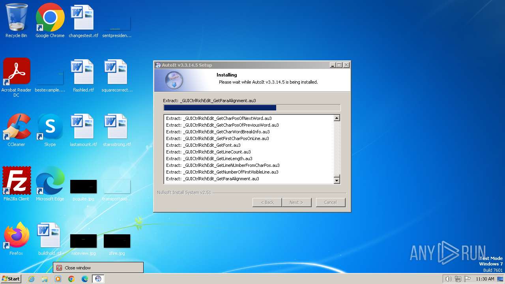Click log line GetLineLength.au3
This screenshot has height=284, width=505.
(209, 159)
